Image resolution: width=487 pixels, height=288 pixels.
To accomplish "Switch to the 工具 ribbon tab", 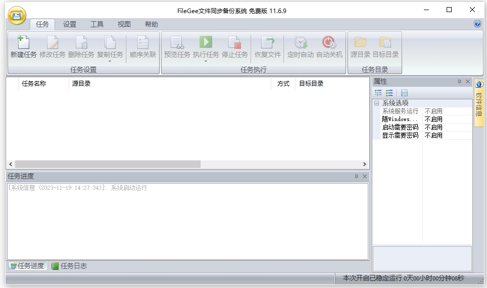I will [97, 24].
